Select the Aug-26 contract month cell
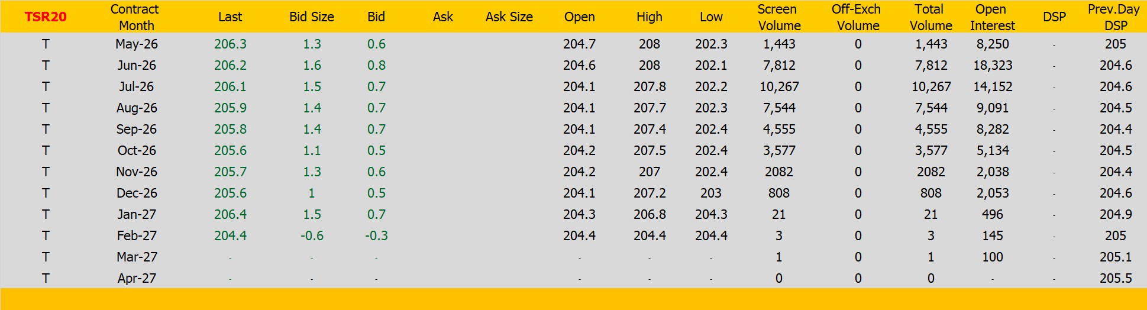 pyautogui.click(x=137, y=108)
